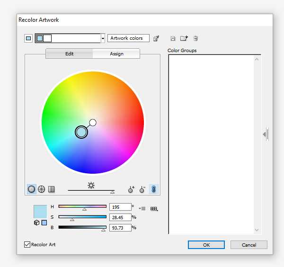The height and width of the screenshot is (267, 284).
Task: Collapse the Color Groups storage panel
Action: point(266,134)
